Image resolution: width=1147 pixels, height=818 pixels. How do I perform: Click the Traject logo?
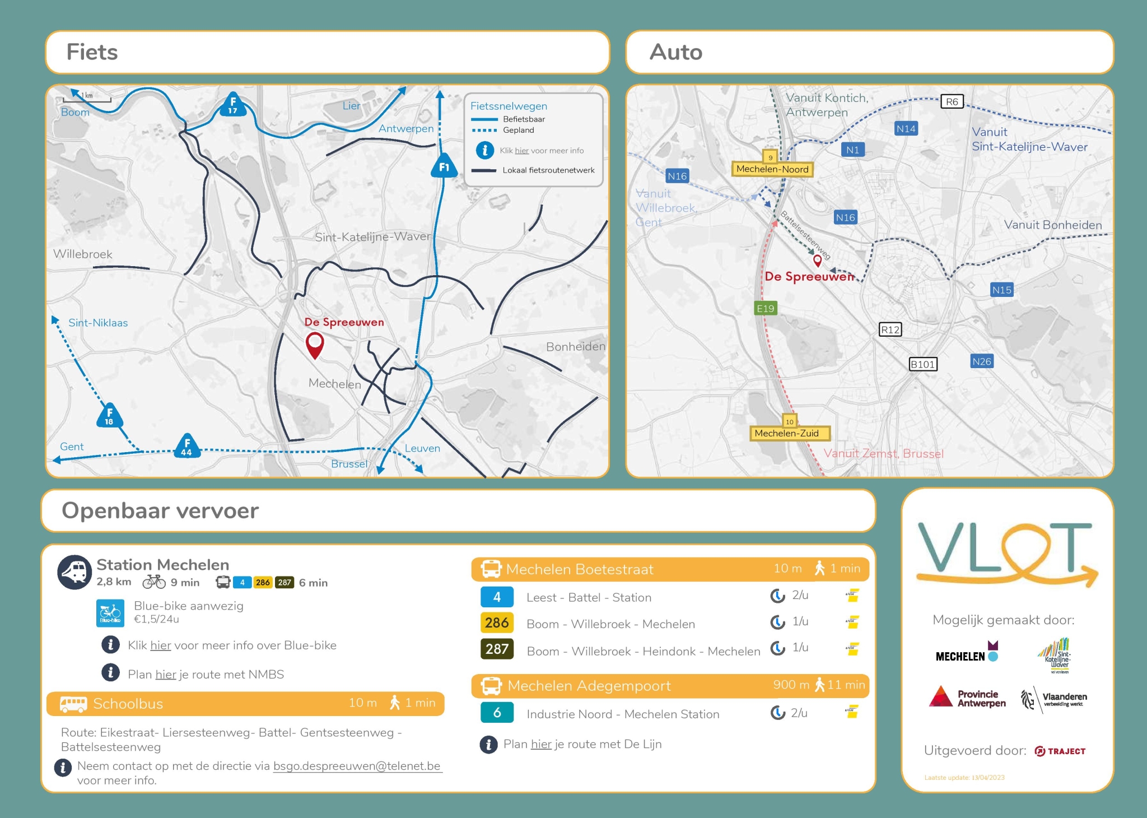[1060, 751]
